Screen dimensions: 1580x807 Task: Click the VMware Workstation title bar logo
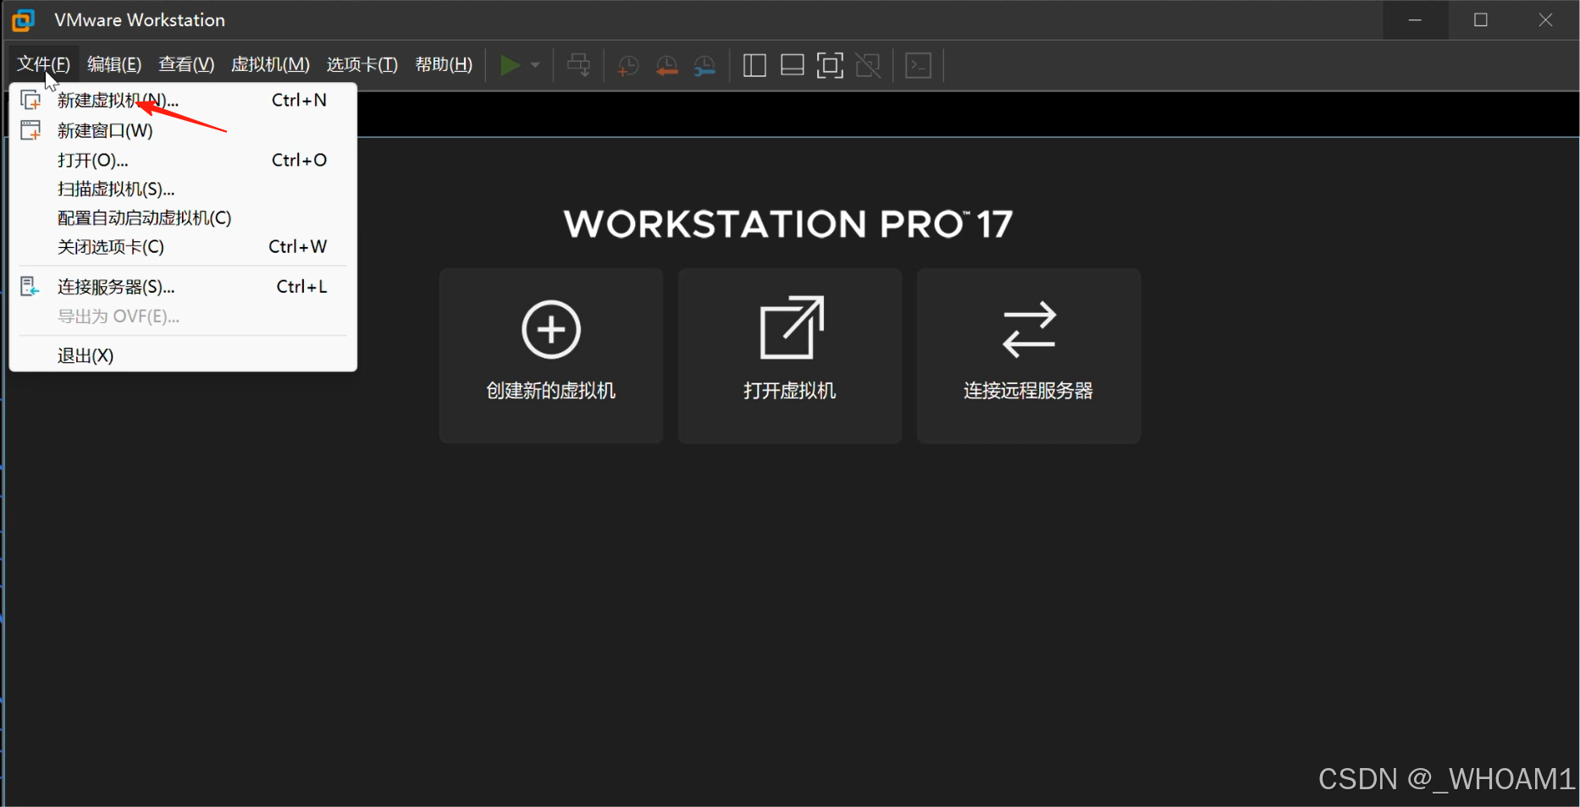(24, 19)
